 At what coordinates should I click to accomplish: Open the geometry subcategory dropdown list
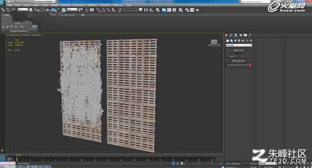(239, 45)
